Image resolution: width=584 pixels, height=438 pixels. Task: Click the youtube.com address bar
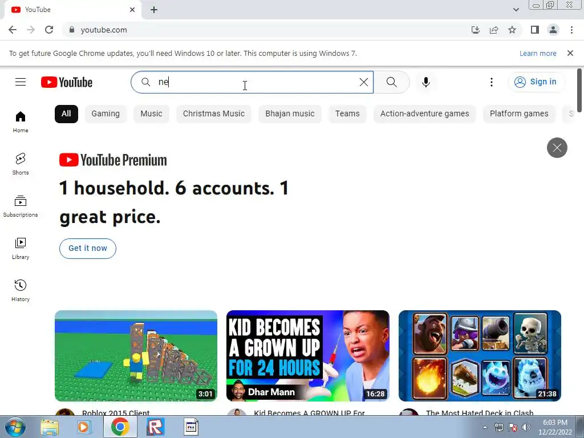pyautogui.click(x=261, y=30)
